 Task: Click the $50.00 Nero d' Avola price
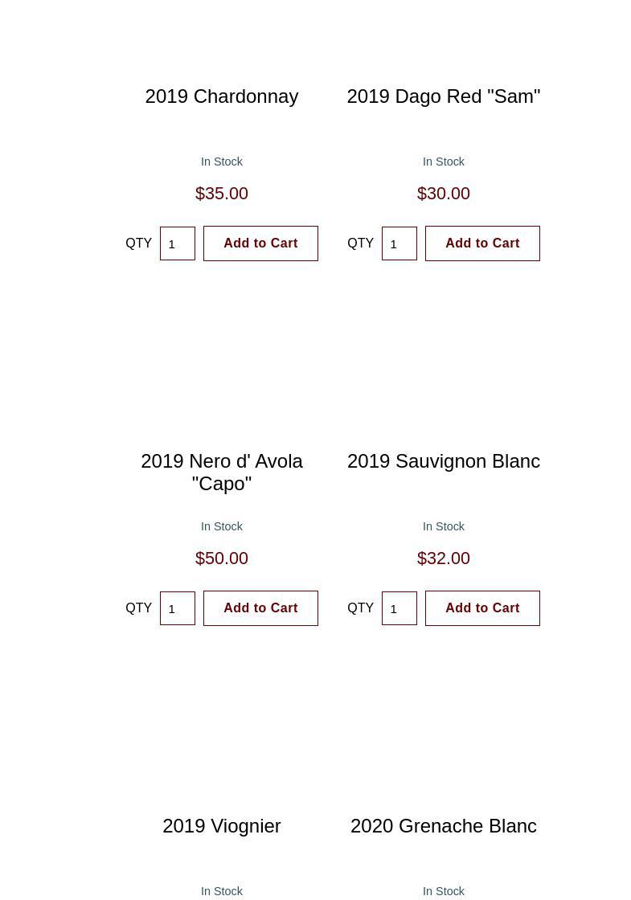point(222,558)
